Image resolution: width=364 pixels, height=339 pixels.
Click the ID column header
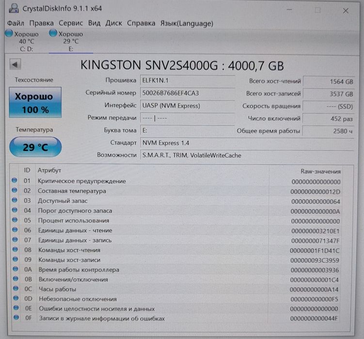27,170
